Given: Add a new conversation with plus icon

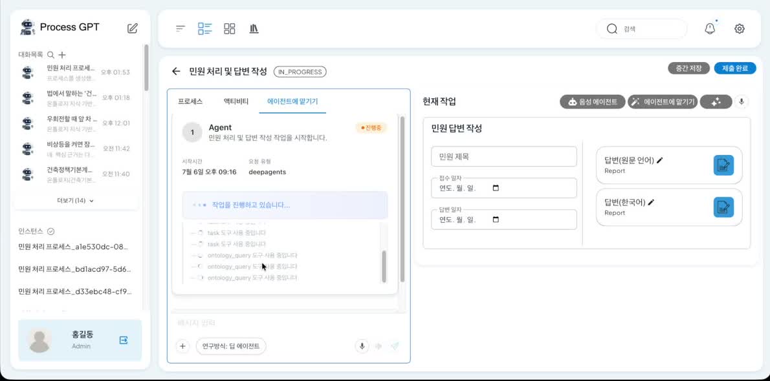Looking at the screenshot, I should click(62, 55).
